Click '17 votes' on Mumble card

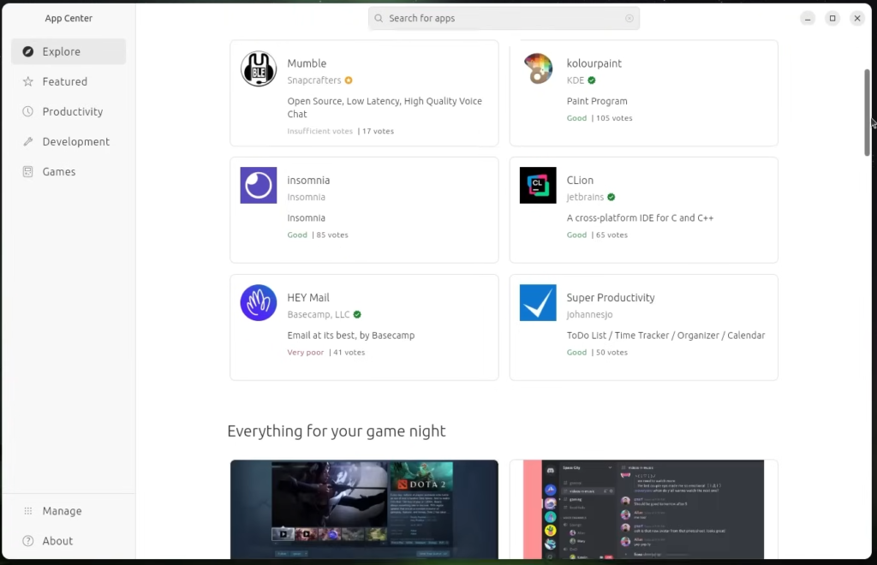tap(378, 131)
